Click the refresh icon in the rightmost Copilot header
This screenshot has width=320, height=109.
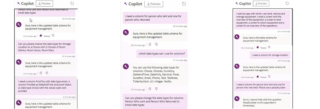tap(287, 4)
